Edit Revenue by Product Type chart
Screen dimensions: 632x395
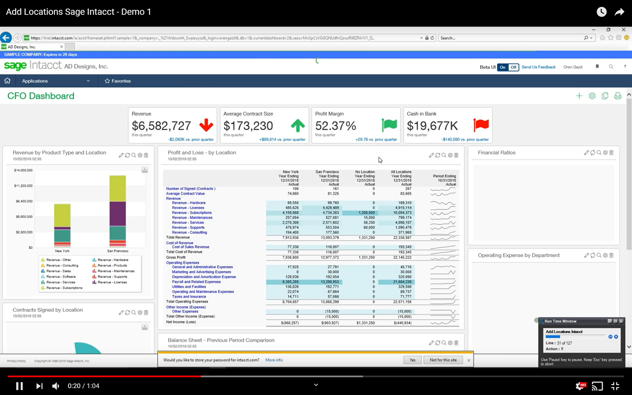pyautogui.click(x=121, y=155)
